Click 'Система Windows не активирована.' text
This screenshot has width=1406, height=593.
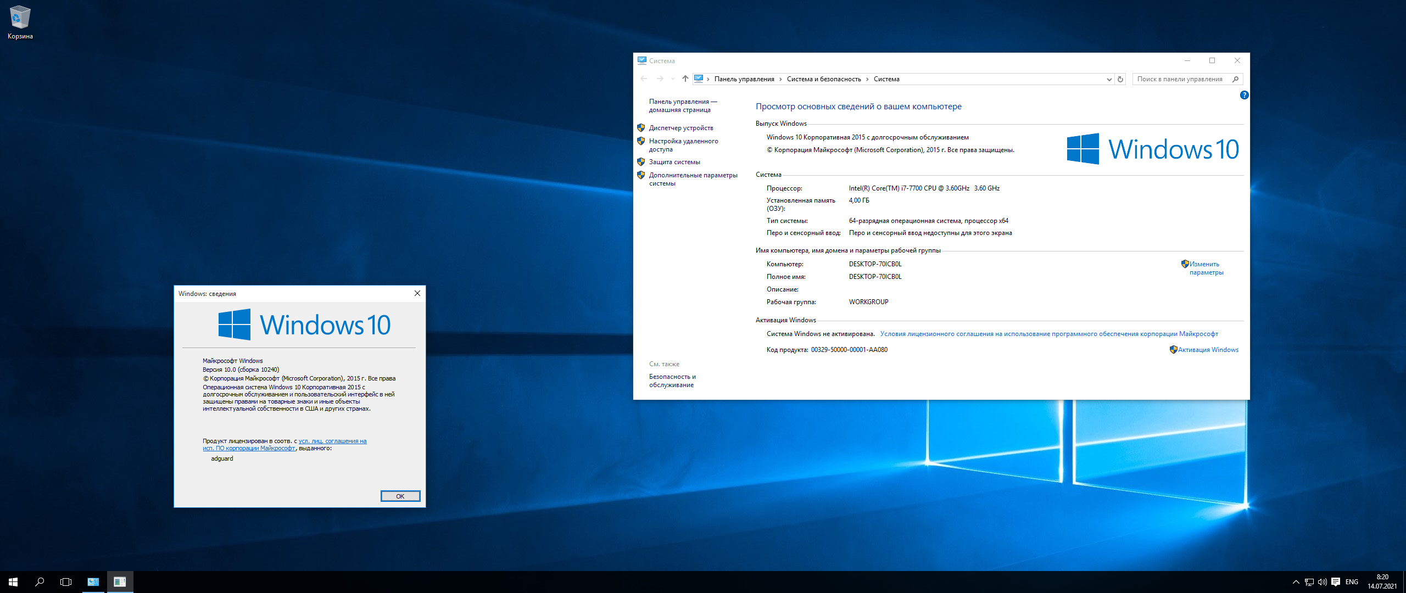[821, 334]
